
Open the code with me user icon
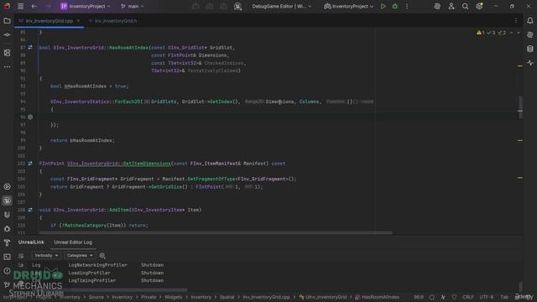click(x=451, y=6)
